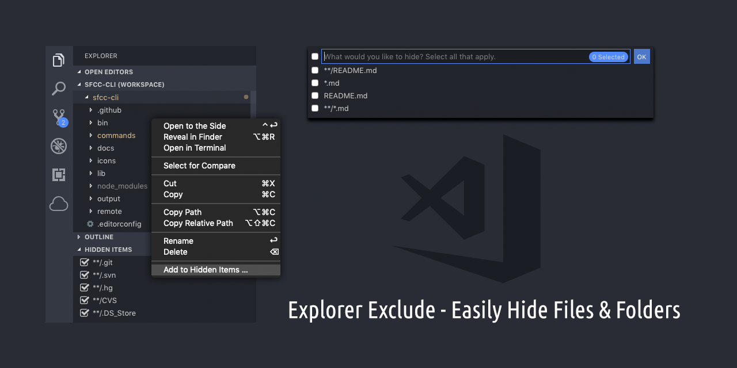This screenshot has height=368, width=737.
Task: Open the cloud icon in activity bar
Action: 59,204
